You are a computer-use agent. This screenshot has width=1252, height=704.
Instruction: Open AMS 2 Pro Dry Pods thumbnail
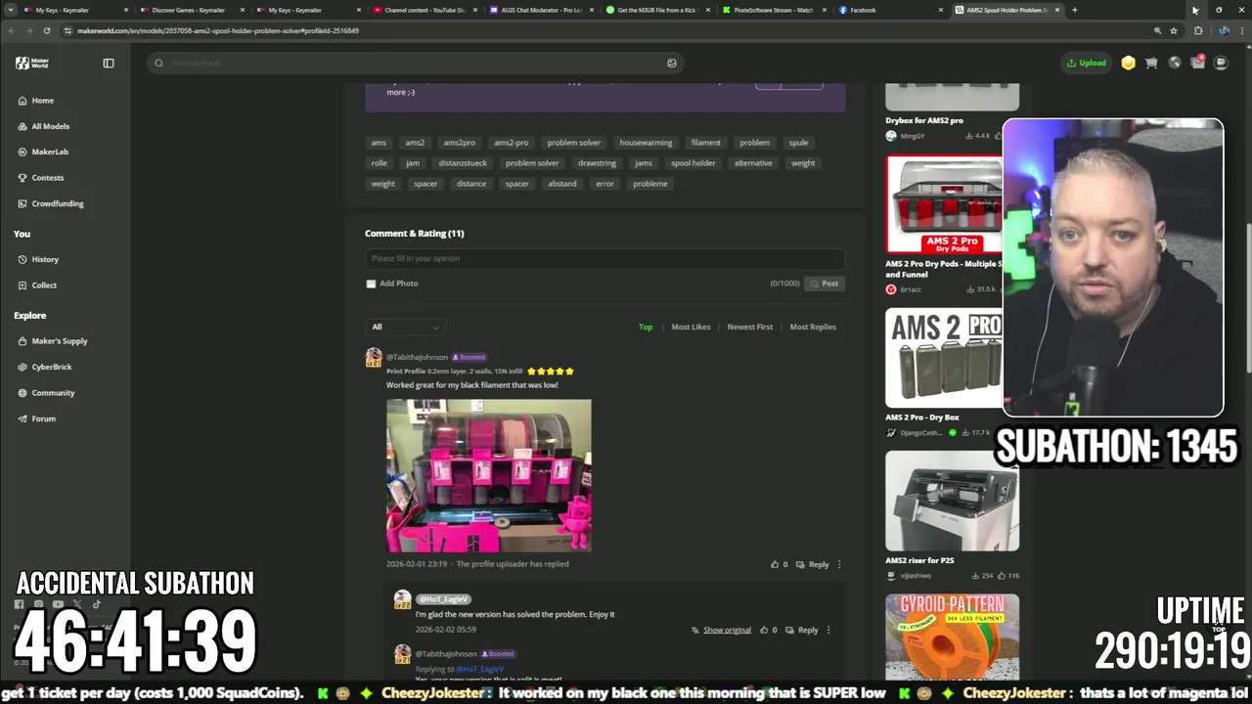(x=944, y=204)
